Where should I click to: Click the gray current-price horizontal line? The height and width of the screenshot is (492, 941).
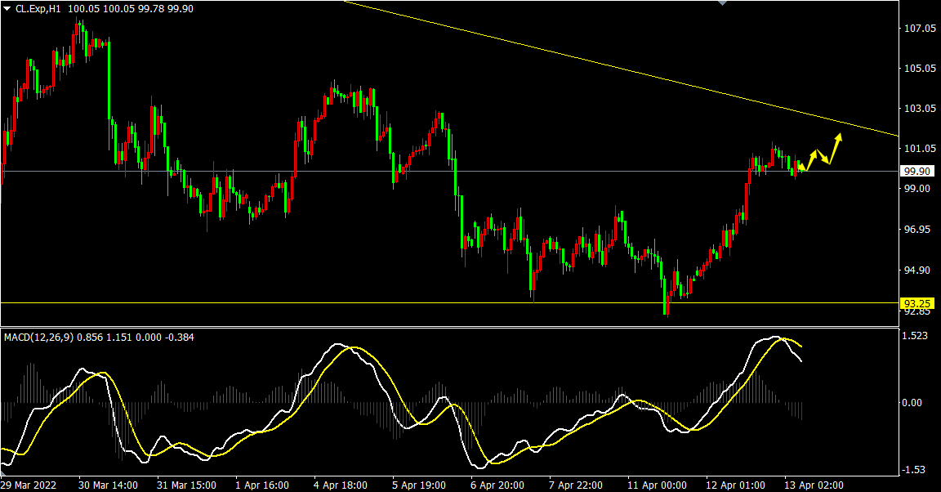tap(490, 171)
